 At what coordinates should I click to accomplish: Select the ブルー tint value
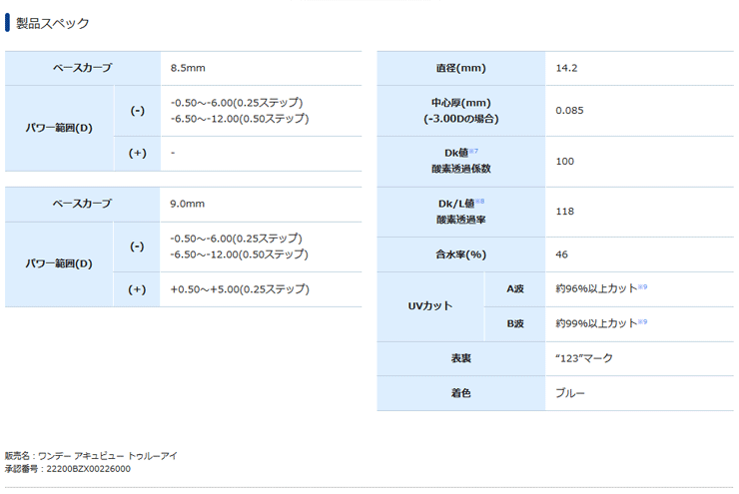(x=570, y=393)
